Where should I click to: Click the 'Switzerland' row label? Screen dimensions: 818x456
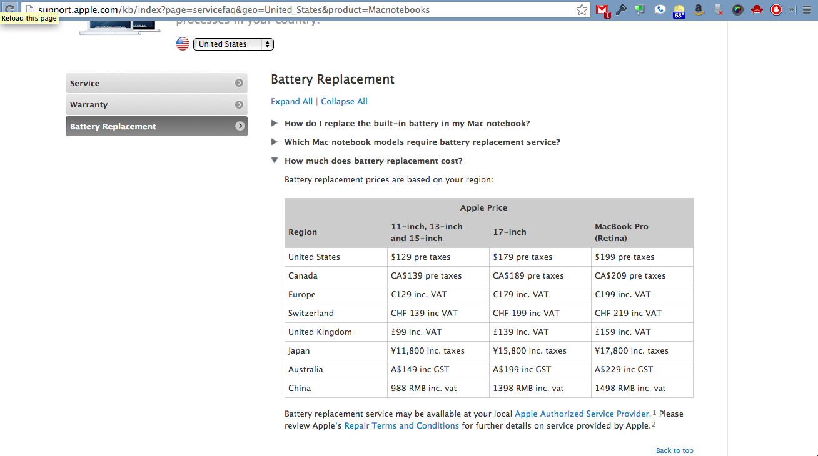coord(311,313)
